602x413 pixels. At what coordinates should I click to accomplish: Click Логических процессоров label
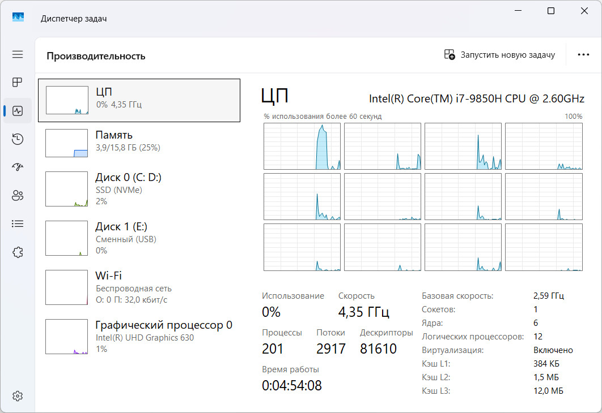pos(473,337)
